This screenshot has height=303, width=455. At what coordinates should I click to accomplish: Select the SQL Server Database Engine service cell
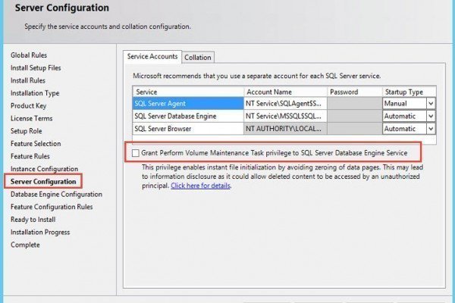[x=188, y=116]
